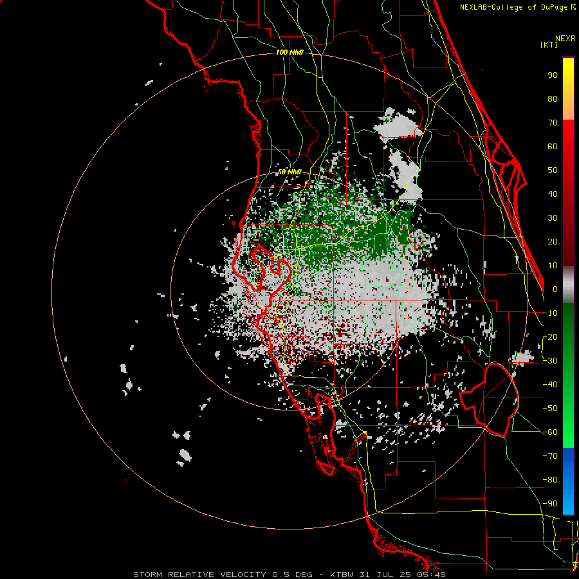Viewport: 579px width, 579px height.
Task: Click the 50 NMI range ring label
Action: pyautogui.click(x=289, y=172)
